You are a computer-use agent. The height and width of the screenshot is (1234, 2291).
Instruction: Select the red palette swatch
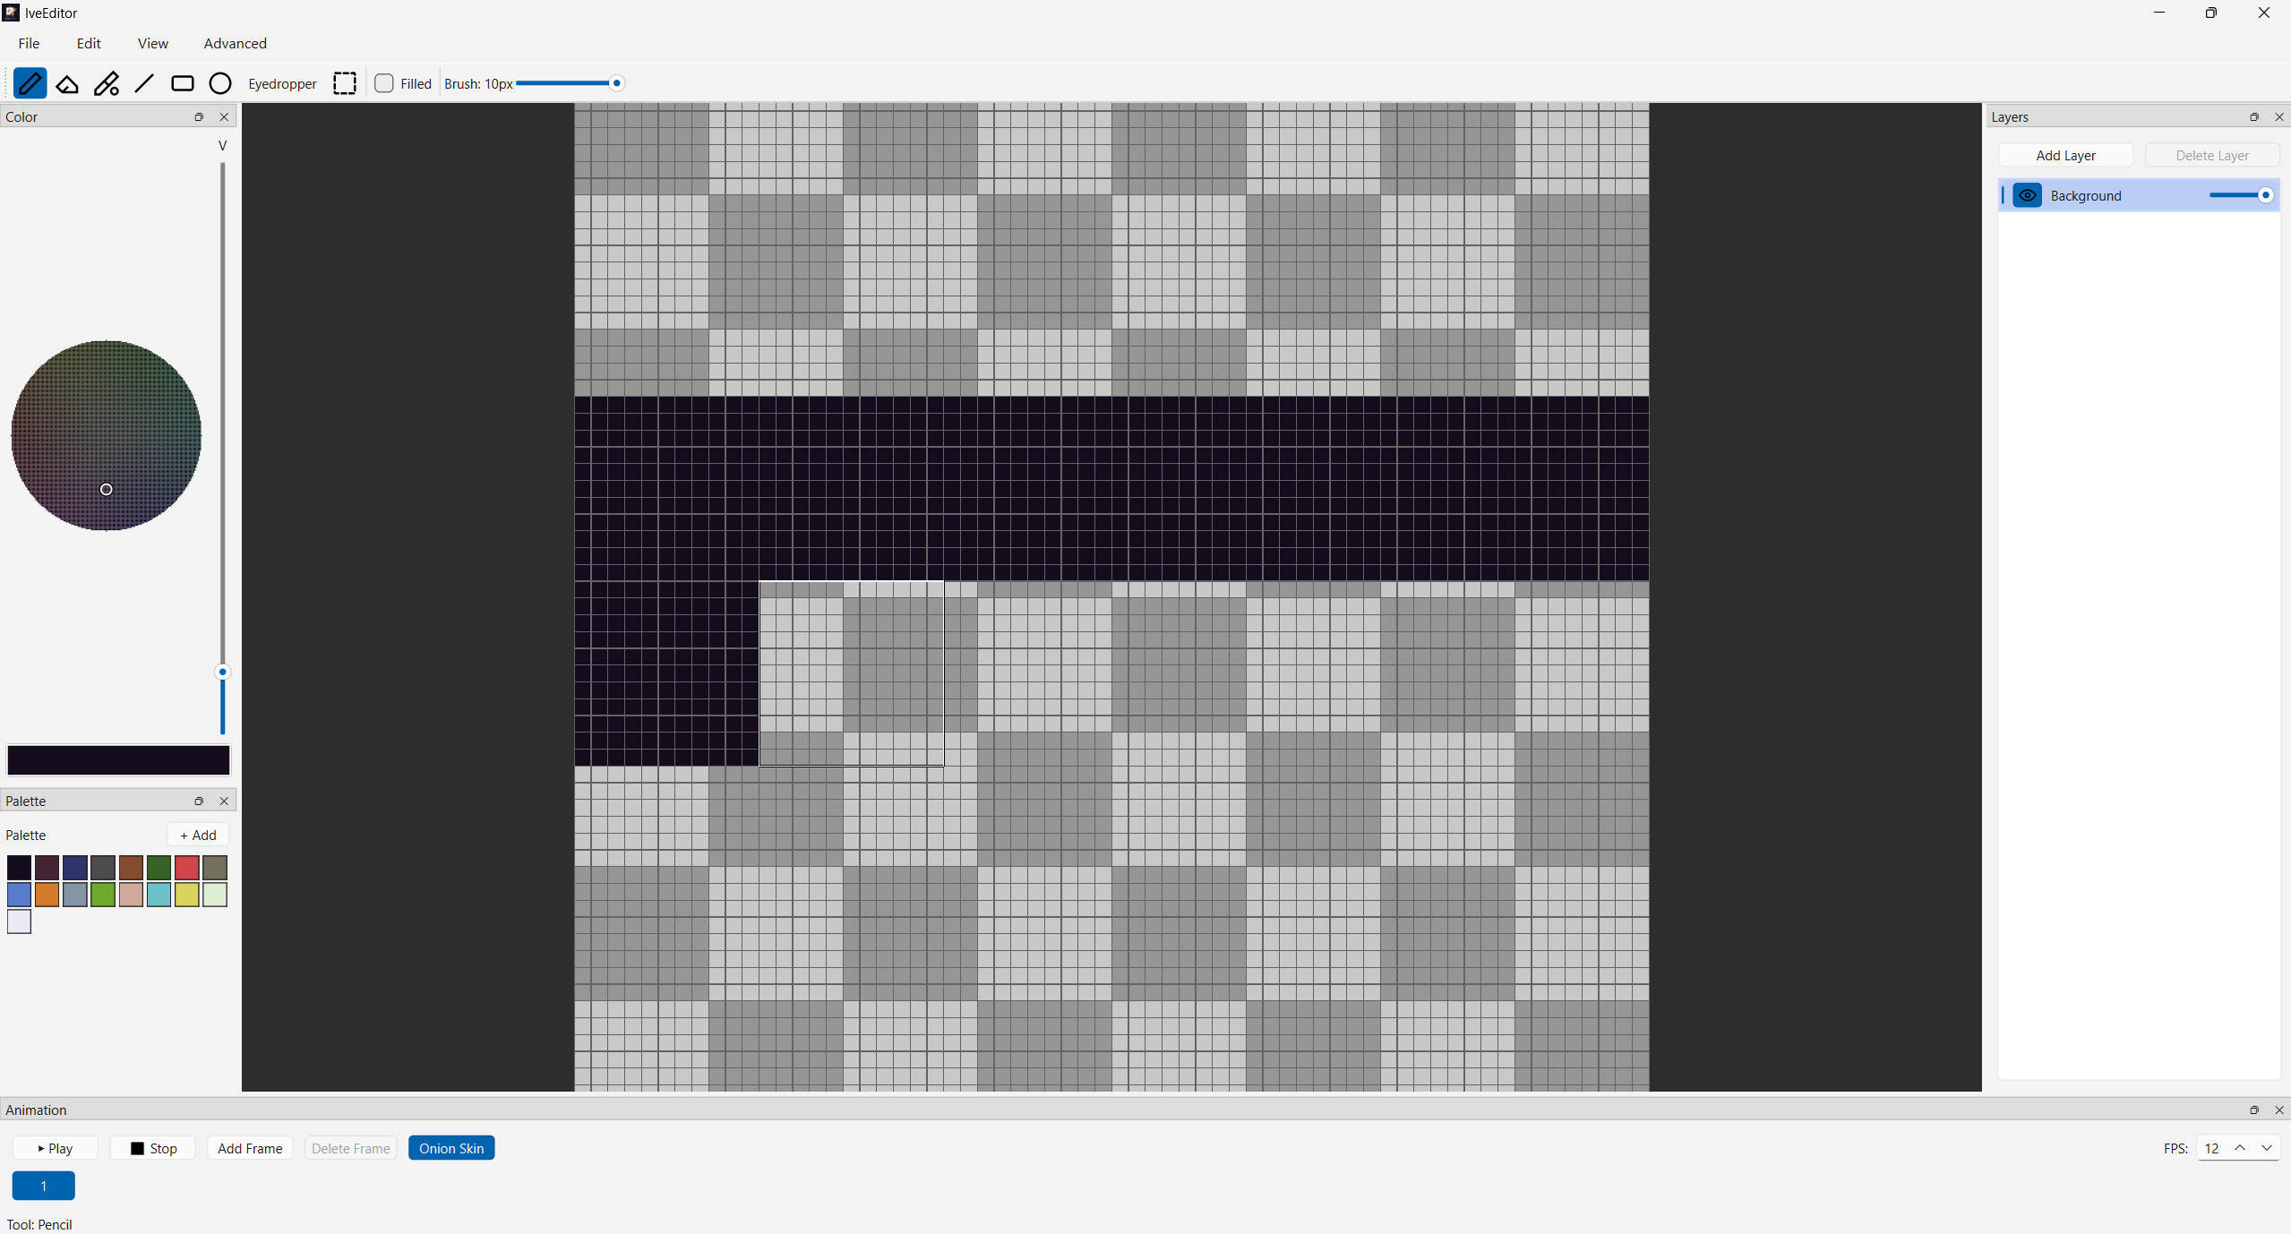click(187, 867)
